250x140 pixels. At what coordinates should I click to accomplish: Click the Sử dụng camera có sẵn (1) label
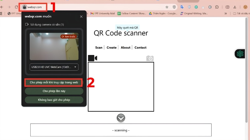coord(47,25)
